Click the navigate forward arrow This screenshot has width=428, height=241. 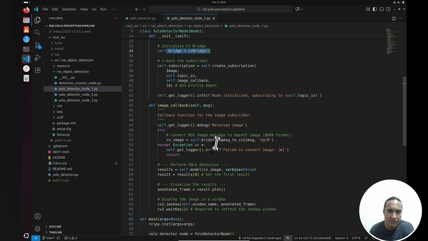click(144, 9)
